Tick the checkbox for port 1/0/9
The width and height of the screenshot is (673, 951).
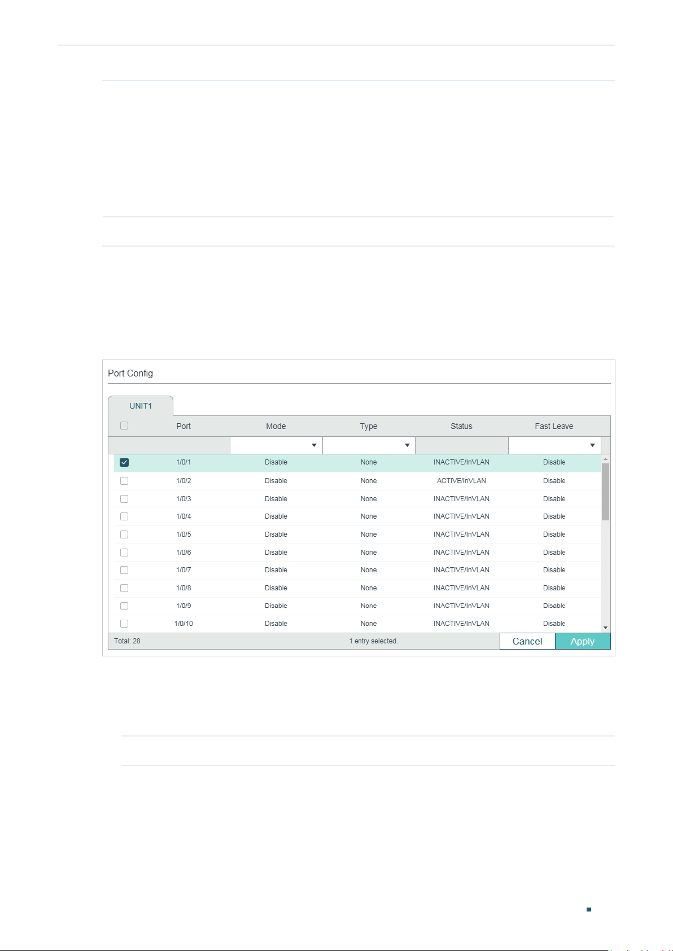tap(124, 606)
